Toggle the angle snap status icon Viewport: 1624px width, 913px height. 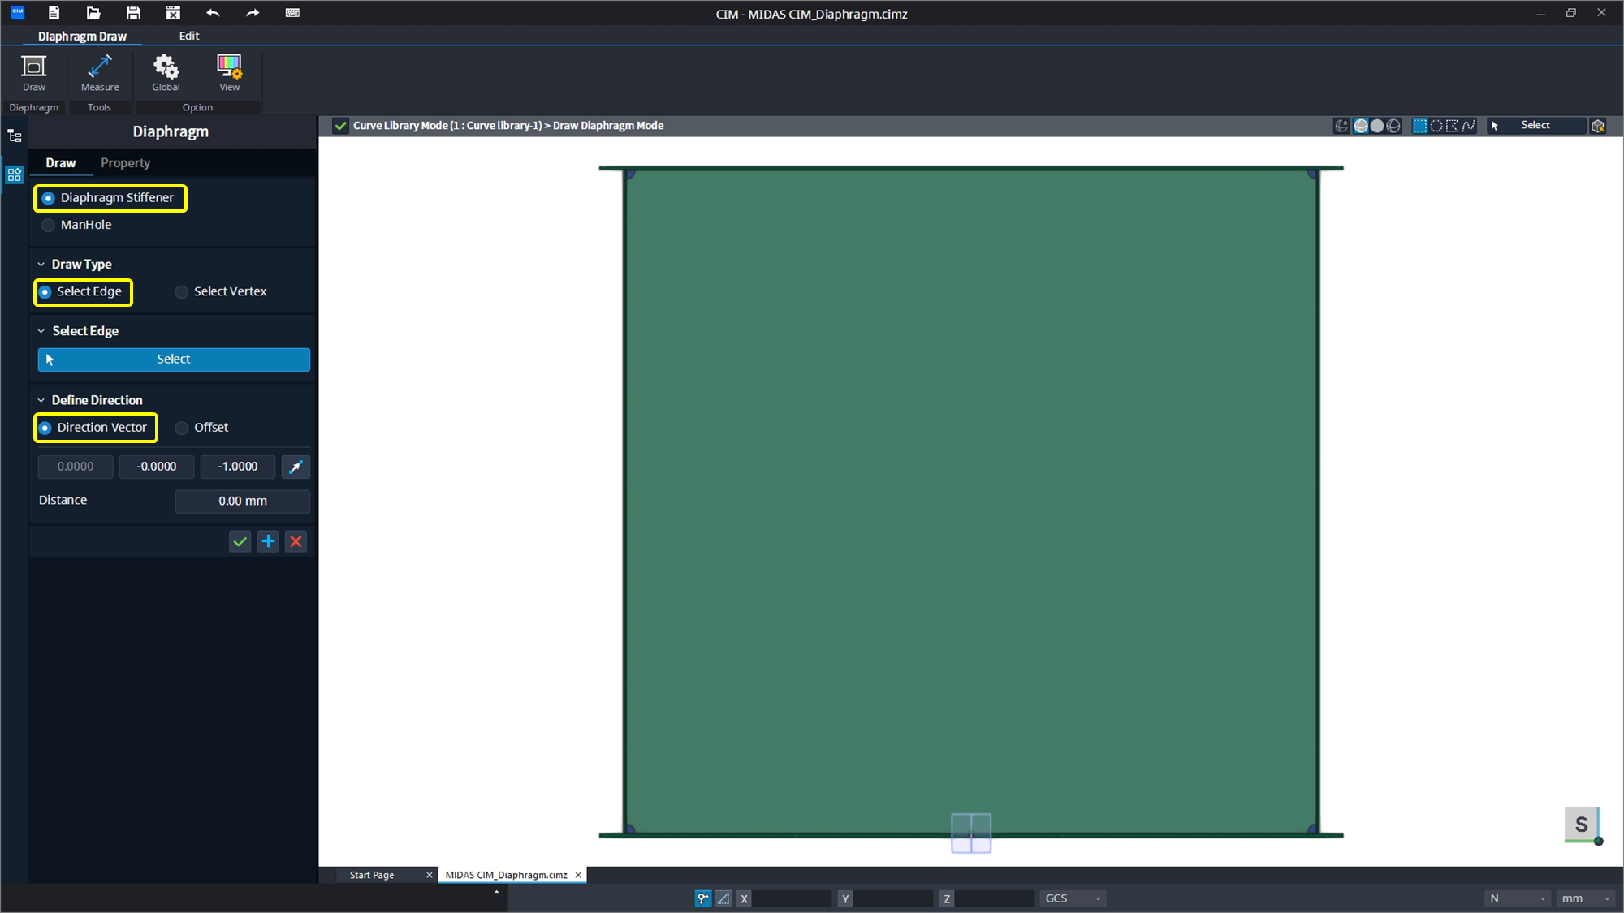tap(723, 898)
